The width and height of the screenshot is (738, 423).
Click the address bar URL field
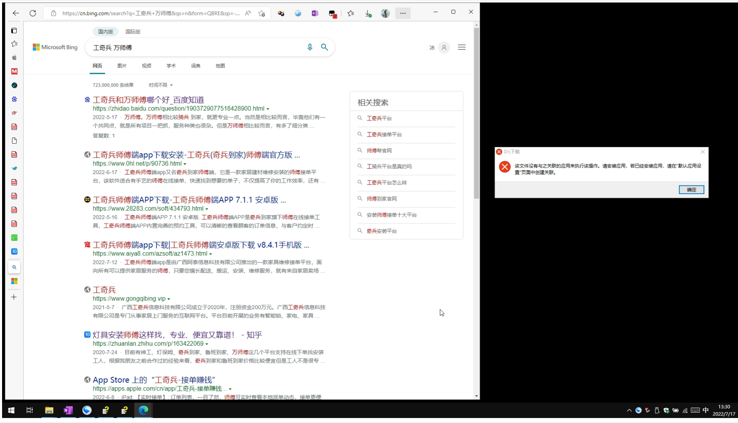coord(151,13)
